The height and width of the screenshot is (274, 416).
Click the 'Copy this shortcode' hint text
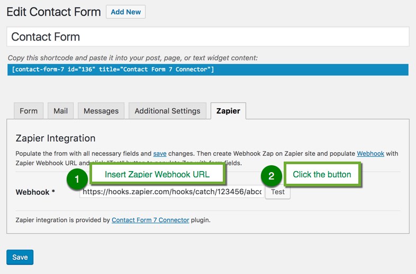[x=133, y=58]
